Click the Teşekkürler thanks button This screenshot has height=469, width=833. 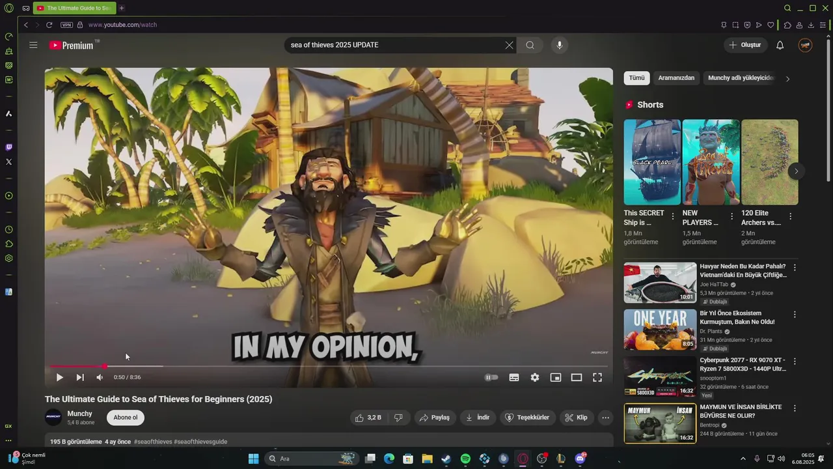[x=527, y=418]
